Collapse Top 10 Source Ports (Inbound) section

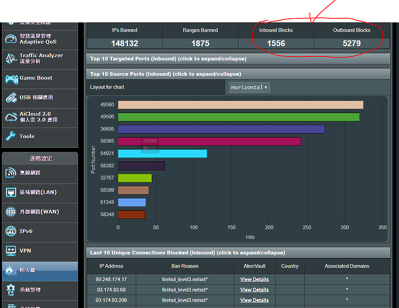(x=238, y=74)
